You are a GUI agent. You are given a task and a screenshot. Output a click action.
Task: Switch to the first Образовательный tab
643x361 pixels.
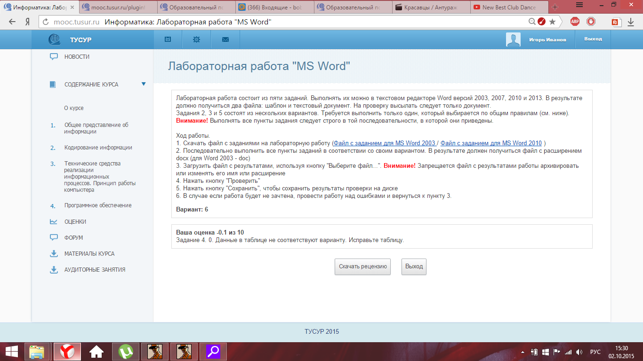click(x=196, y=8)
